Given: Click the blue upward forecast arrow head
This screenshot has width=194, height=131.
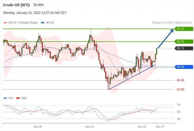Looking at the screenshot, I should click(x=172, y=31).
